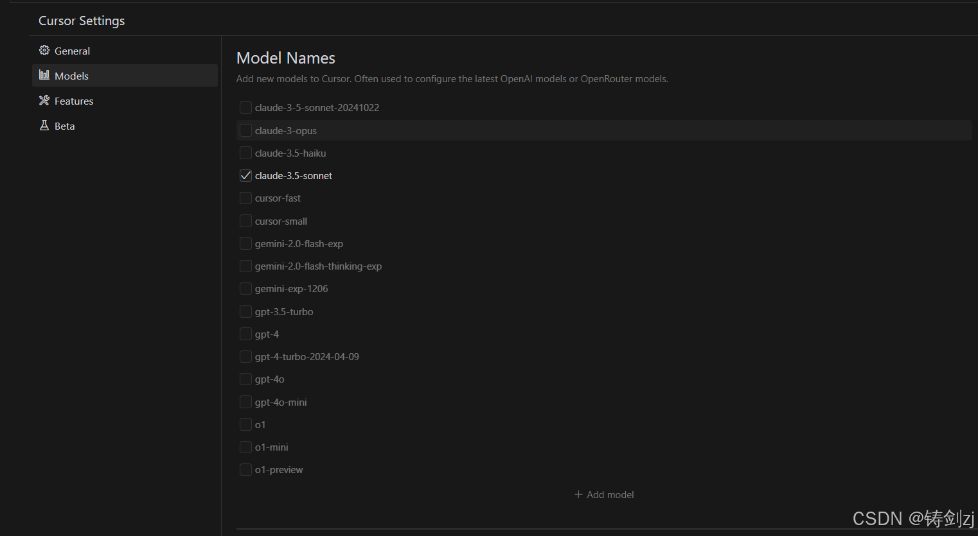Click the gpt-4-turbo-2024-04-09 label text
This screenshot has width=978, height=536.
(307, 356)
